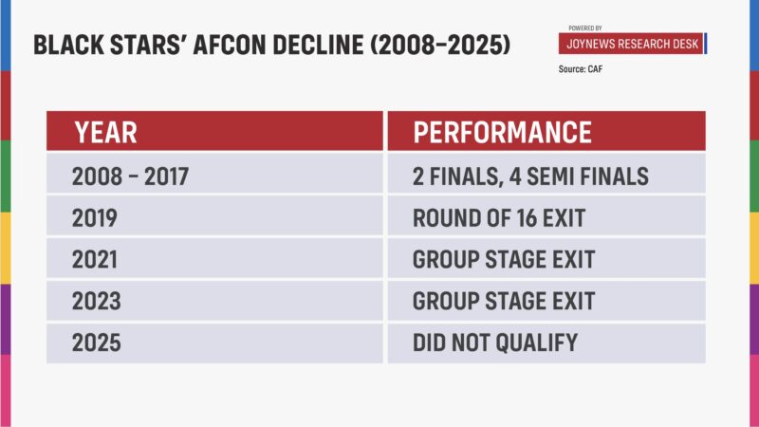Select the 2025 year cell
Screen dimensions: 759x427
[214, 343]
